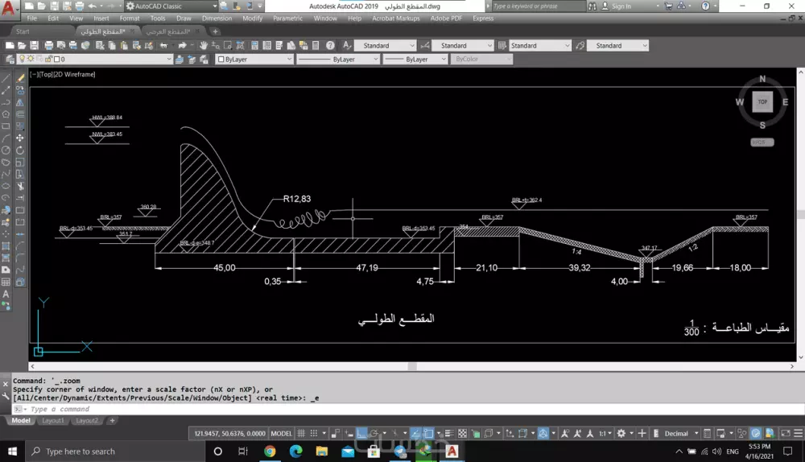Image resolution: width=805 pixels, height=462 pixels.
Task: Open the Dimension menu
Action: tap(217, 18)
